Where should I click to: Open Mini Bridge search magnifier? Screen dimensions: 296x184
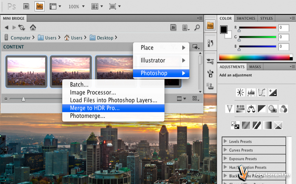pyautogui.click(x=197, y=28)
